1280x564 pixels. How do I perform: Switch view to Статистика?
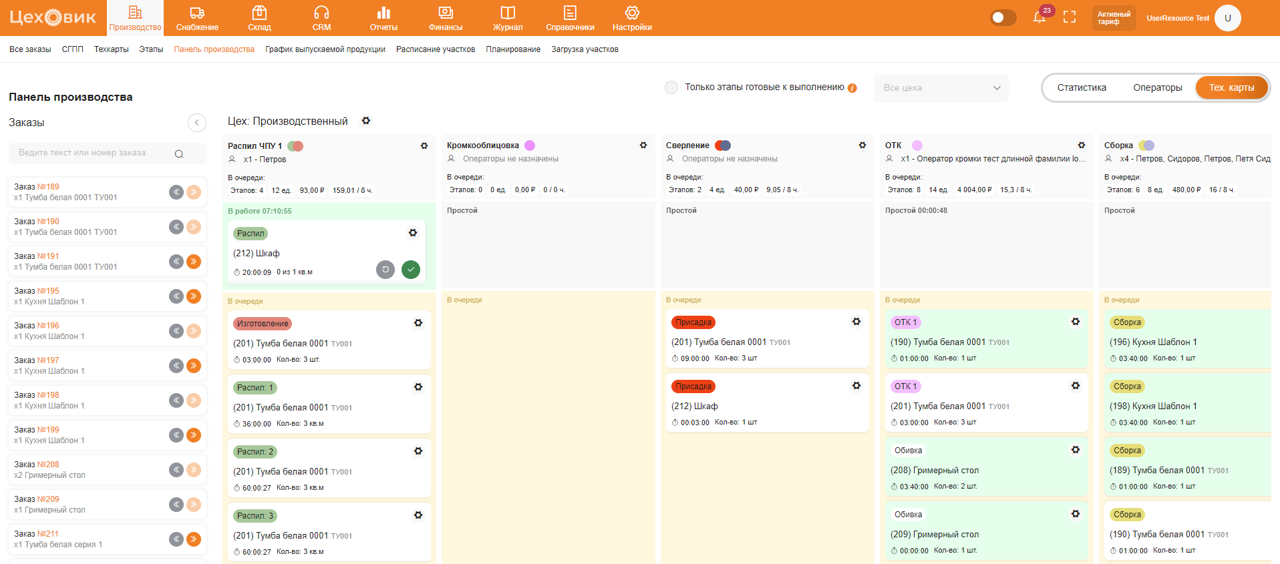[1082, 87]
